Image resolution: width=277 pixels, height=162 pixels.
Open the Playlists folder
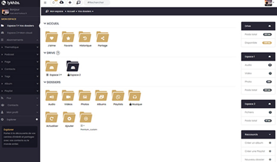[x=118, y=95]
